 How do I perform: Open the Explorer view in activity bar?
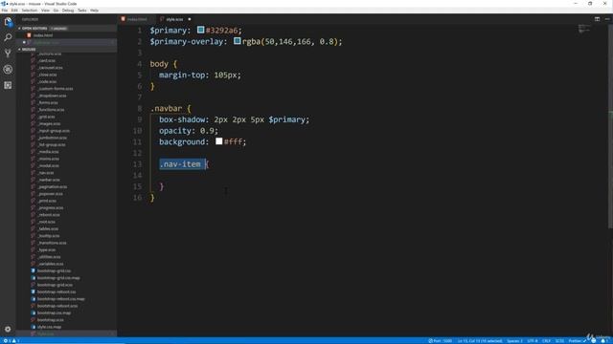click(x=8, y=22)
